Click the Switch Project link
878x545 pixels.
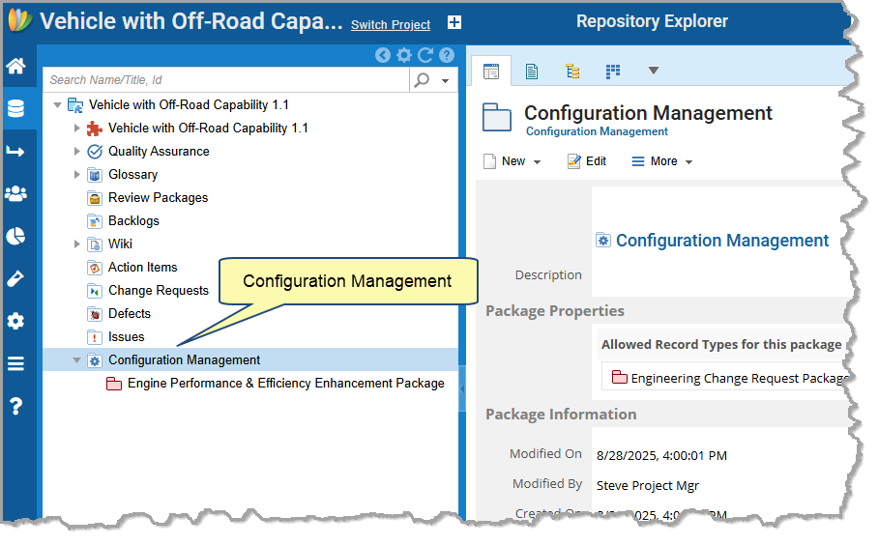click(x=391, y=25)
